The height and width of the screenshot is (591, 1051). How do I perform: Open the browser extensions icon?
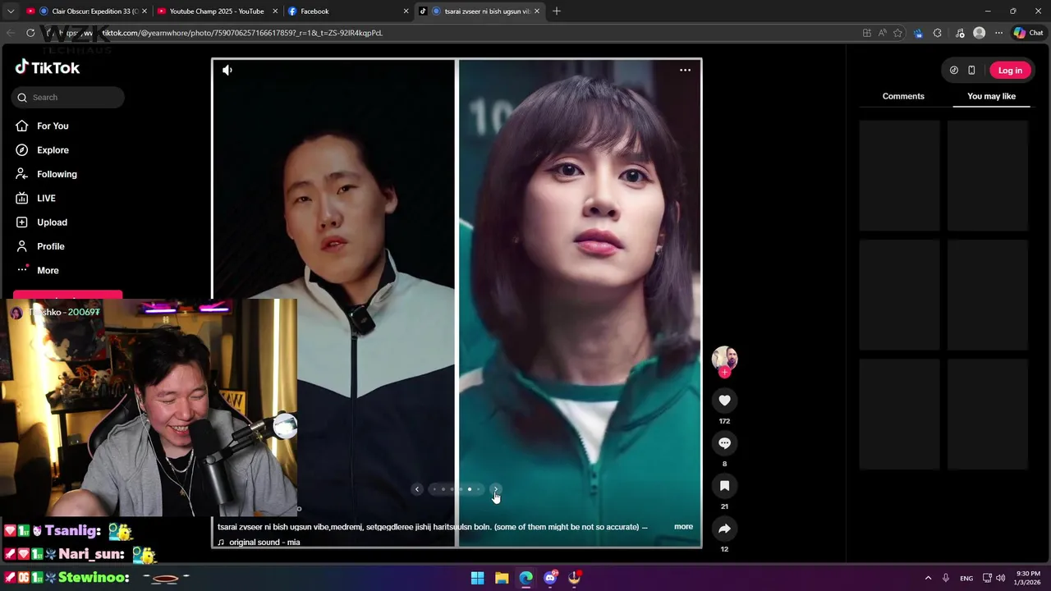click(x=938, y=33)
